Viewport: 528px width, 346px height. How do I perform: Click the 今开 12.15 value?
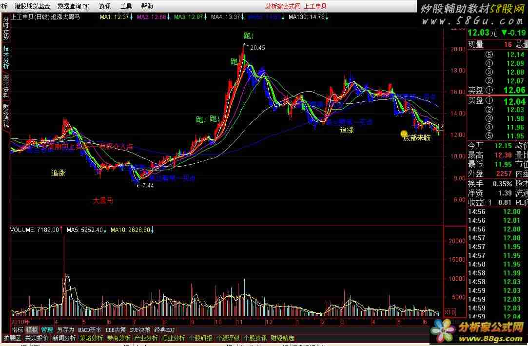tap(503, 146)
